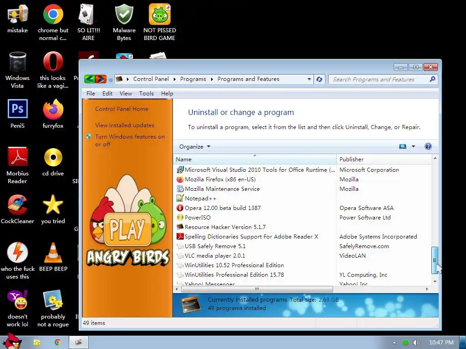Image resolution: width=466 pixels, height=349 pixels.
Task: Open 'probably not a rogue' icon
Action: pos(53,309)
